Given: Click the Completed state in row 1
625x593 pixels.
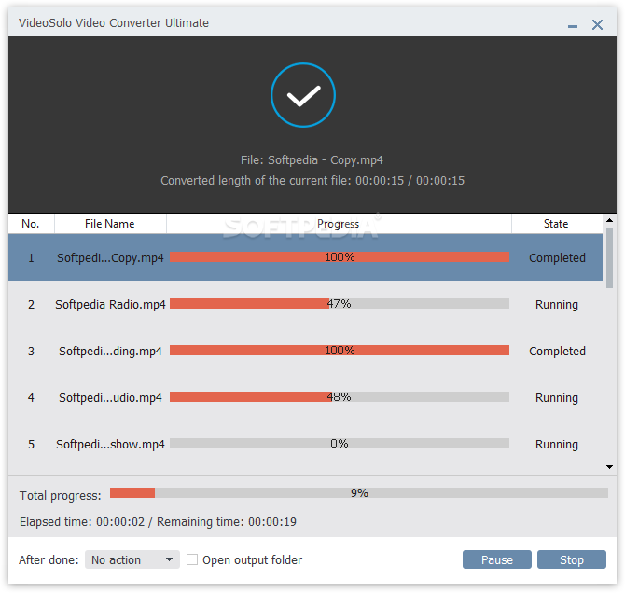Looking at the screenshot, I should click(557, 258).
